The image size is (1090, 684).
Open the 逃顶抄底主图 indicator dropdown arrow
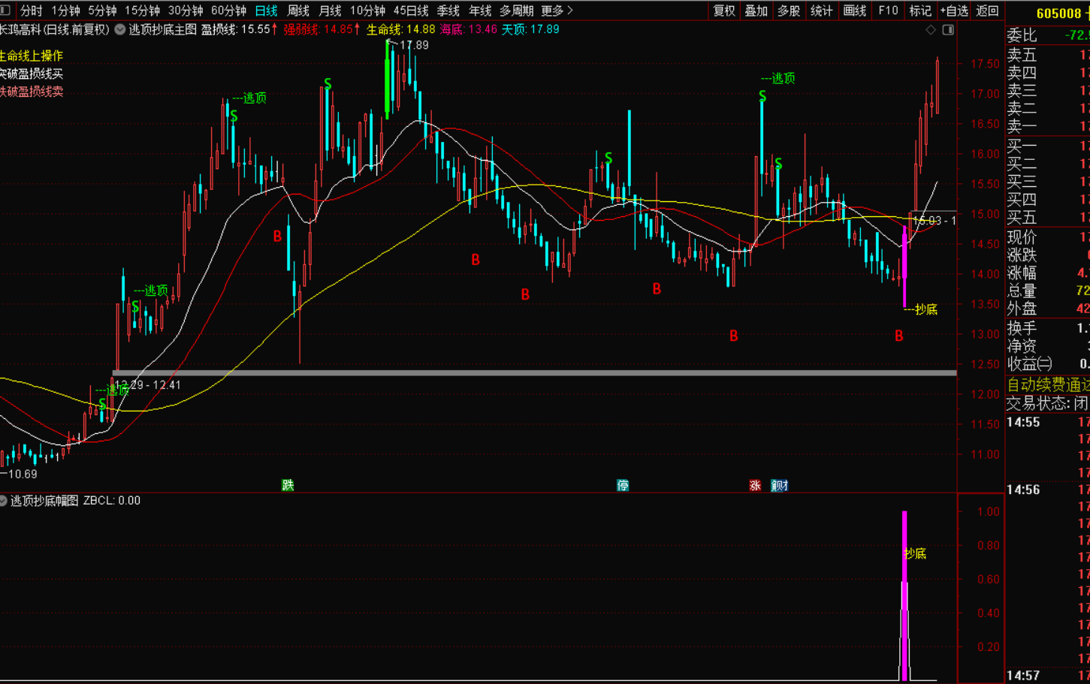pyautogui.click(x=120, y=29)
